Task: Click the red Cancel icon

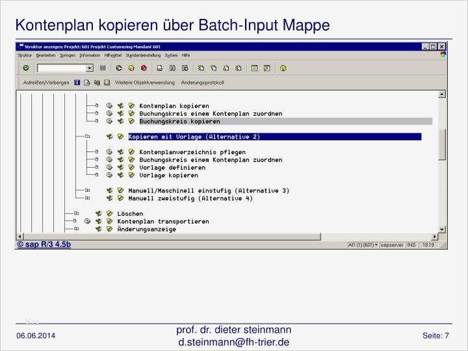Action: [144, 68]
